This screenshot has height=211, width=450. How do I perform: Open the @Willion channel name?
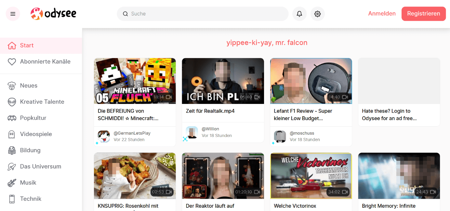pos(210,129)
